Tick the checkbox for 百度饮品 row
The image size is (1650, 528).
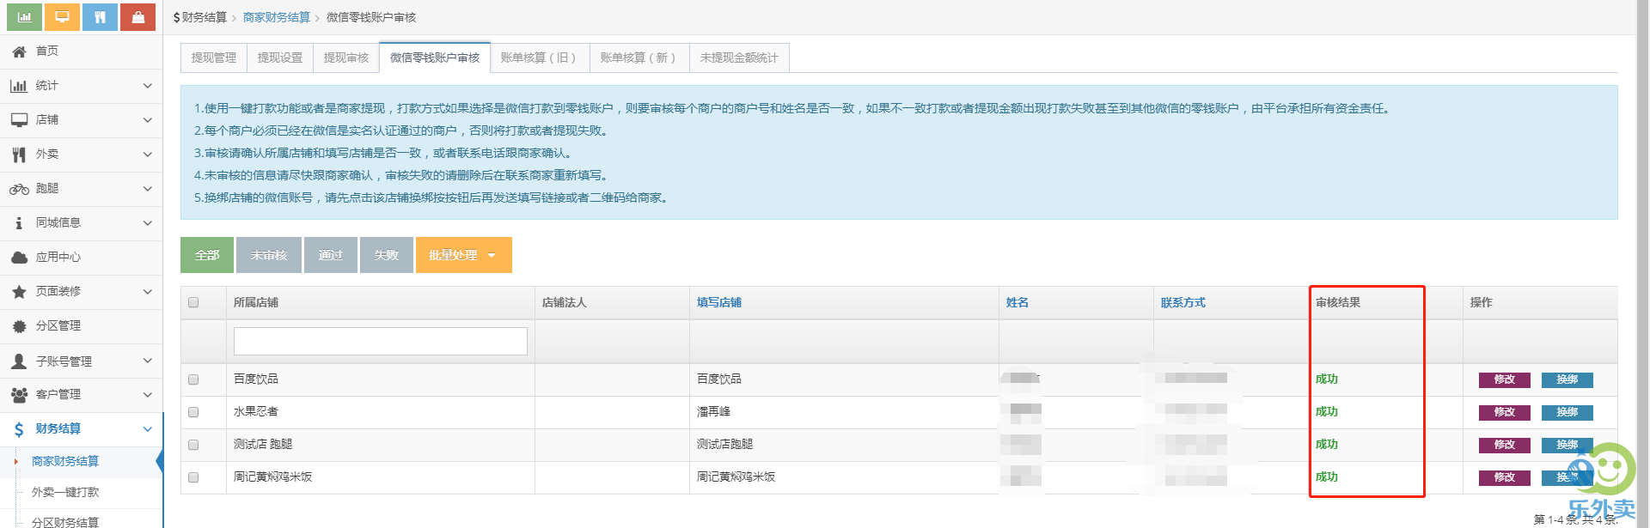pos(193,379)
